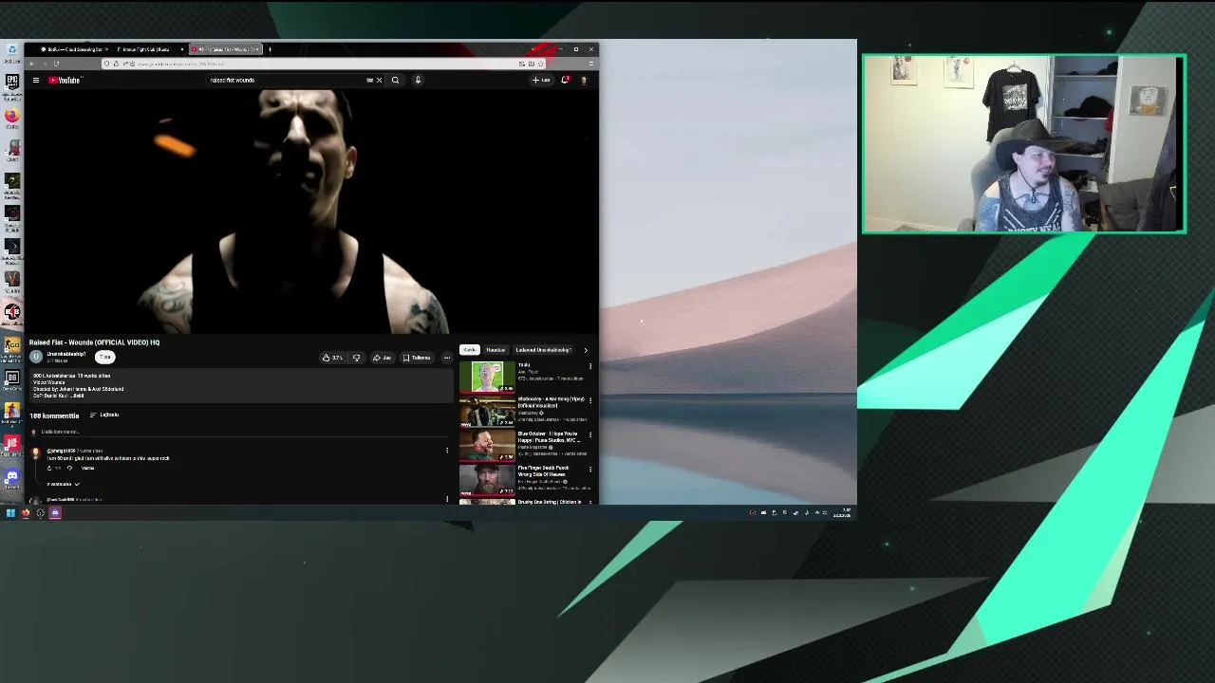This screenshot has height=683, width=1215.
Task: Open the Unsinkableship1 channel avatar
Action: (36, 357)
